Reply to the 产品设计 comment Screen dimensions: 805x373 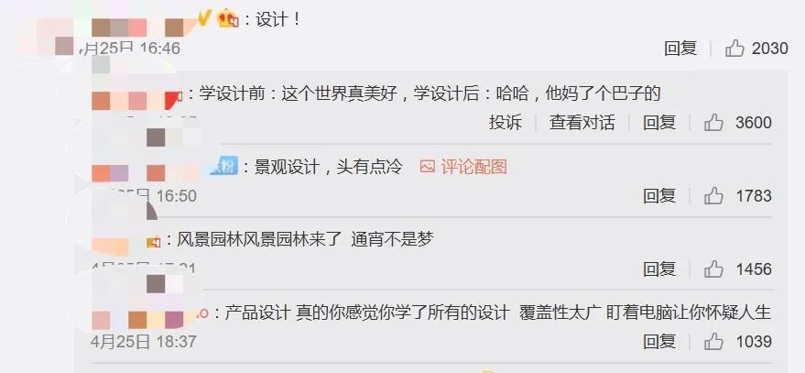click(659, 341)
